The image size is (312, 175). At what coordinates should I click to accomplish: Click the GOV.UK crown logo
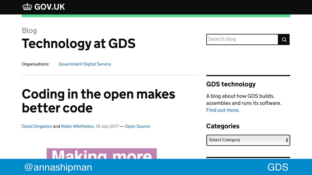tap(27, 7)
